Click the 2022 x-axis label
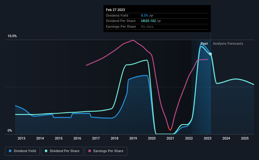The width and height of the screenshot is (259, 160). coord(189,138)
